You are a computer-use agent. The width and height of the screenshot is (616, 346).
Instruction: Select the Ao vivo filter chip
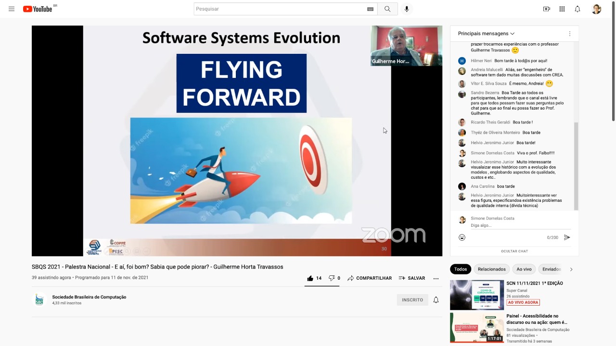[x=524, y=269]
